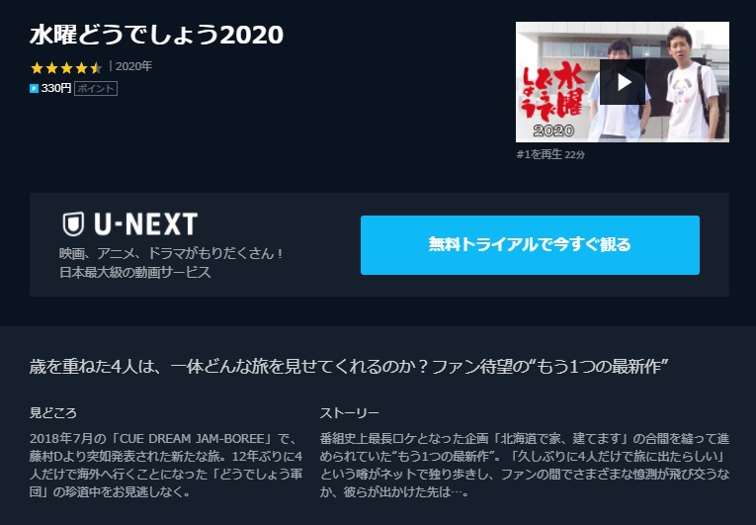756x525 pixels.
Task: Click the half-filled fifth rating star
Action: coord(96,67)
